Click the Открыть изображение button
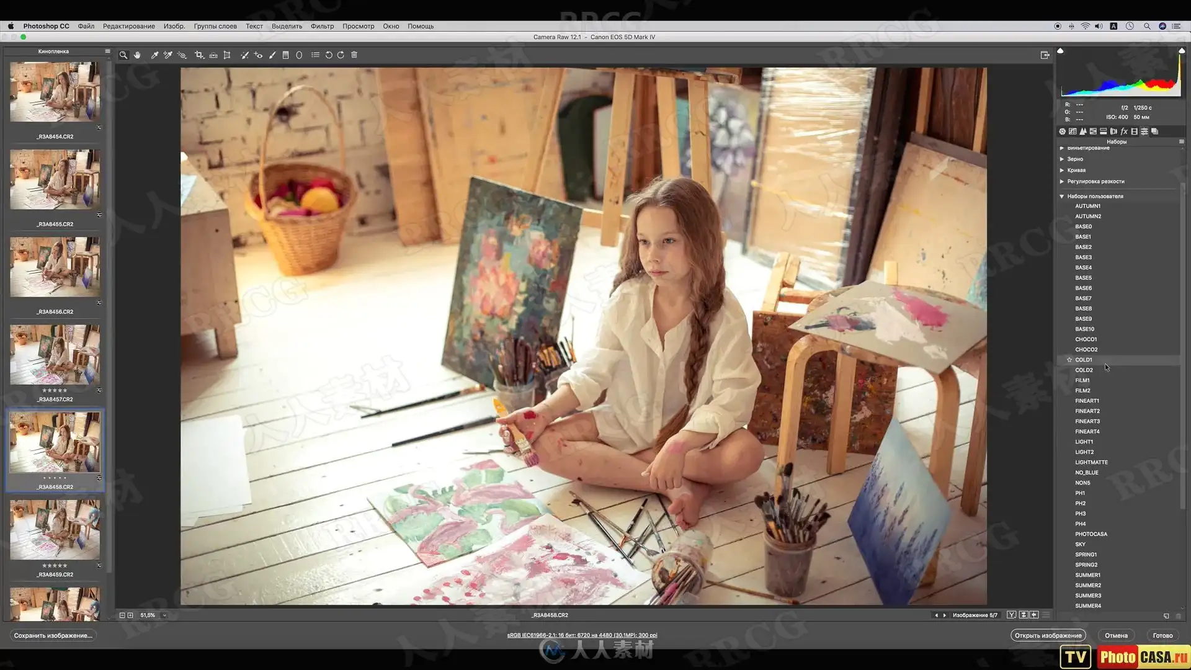Image resolution: width=1191 pixels, height=670 pixels. tap(1048, 635)
